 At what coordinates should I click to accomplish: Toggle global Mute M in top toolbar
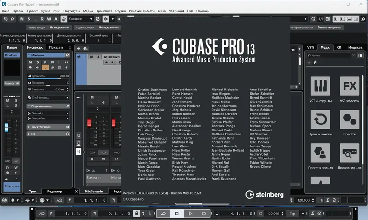(22, 19)
